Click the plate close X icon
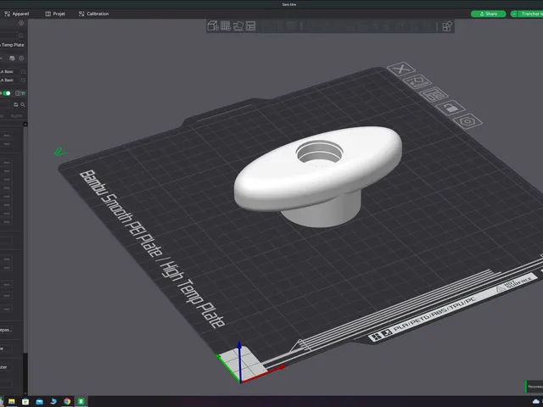543x407 pixels. pos(401,69)
